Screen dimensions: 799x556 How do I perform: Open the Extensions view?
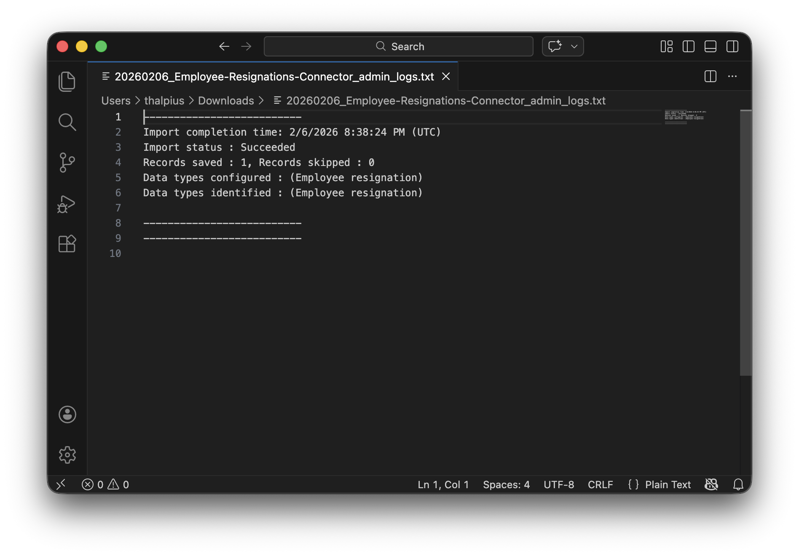[67, 244]
